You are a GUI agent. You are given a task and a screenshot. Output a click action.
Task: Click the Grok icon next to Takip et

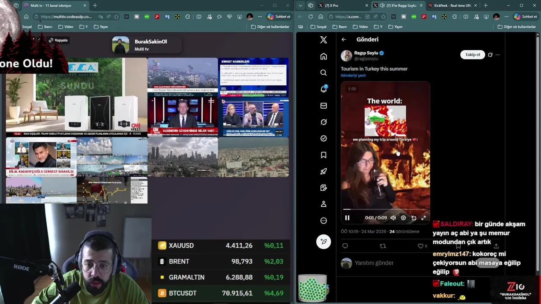[x=490, y=54]
